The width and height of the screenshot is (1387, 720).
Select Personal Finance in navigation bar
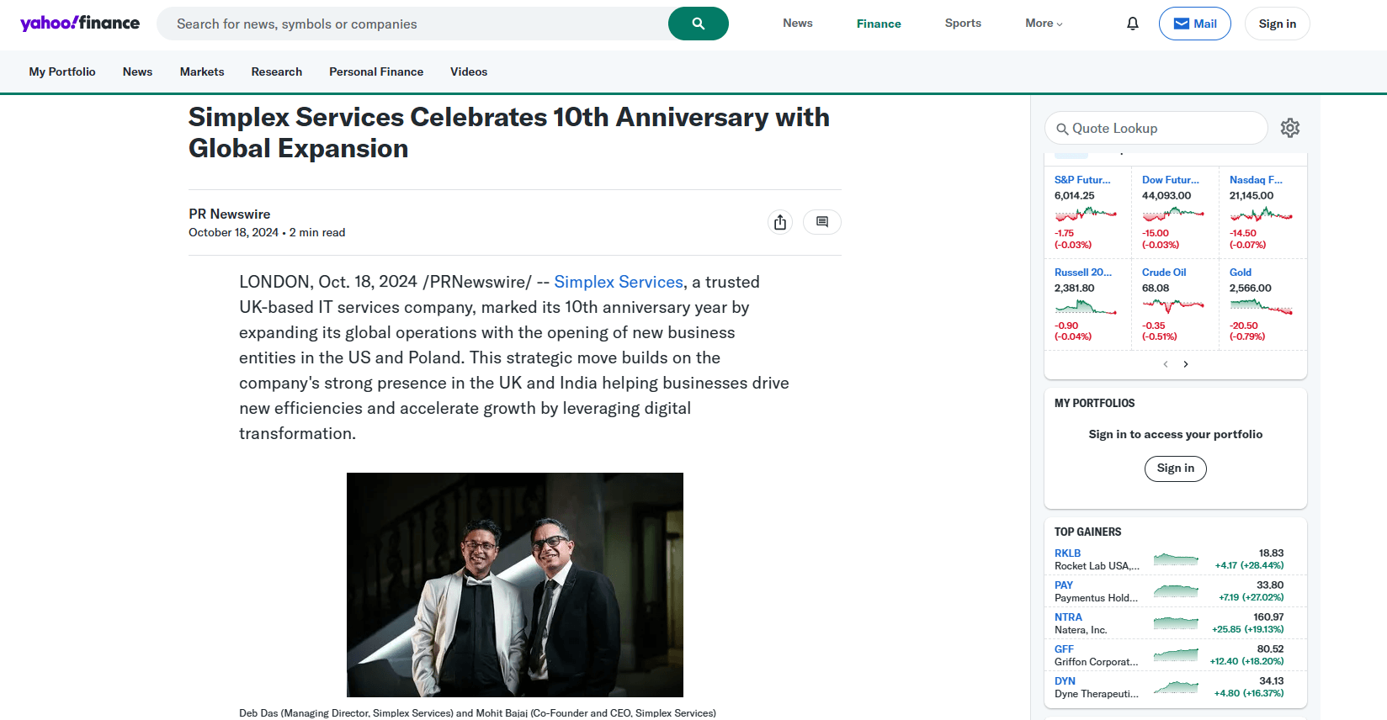(x=376, y=71)
